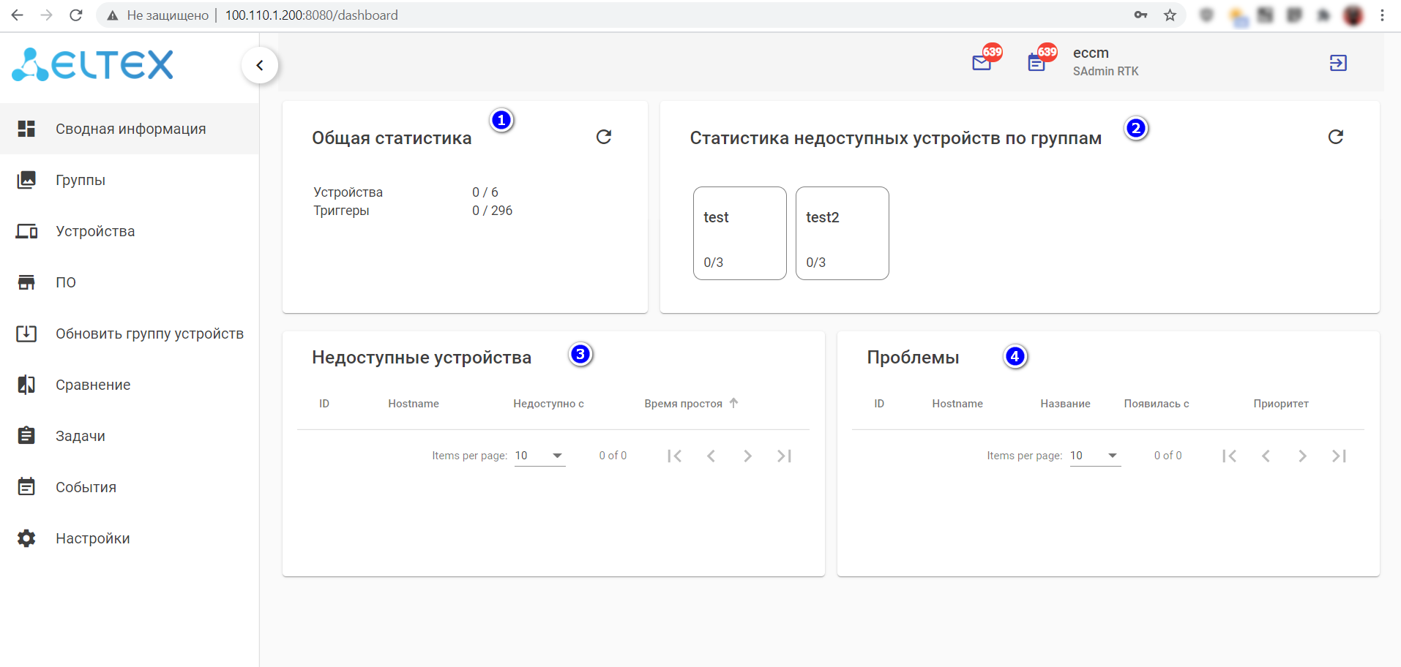Click the Группы sidebar icon
This screenshot has width=1401, height=667.
point(26,180)
